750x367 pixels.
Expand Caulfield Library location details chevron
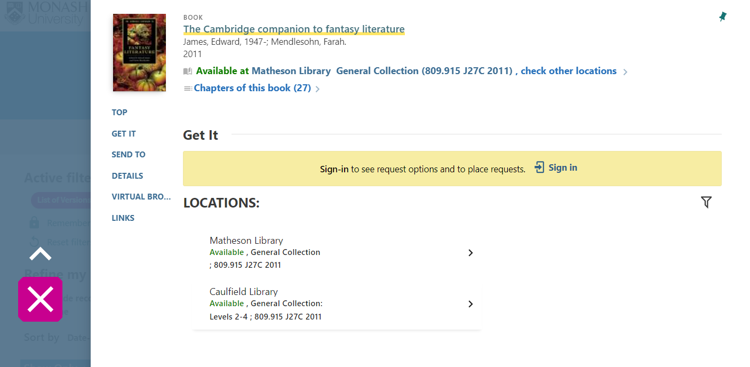(470, 304)
